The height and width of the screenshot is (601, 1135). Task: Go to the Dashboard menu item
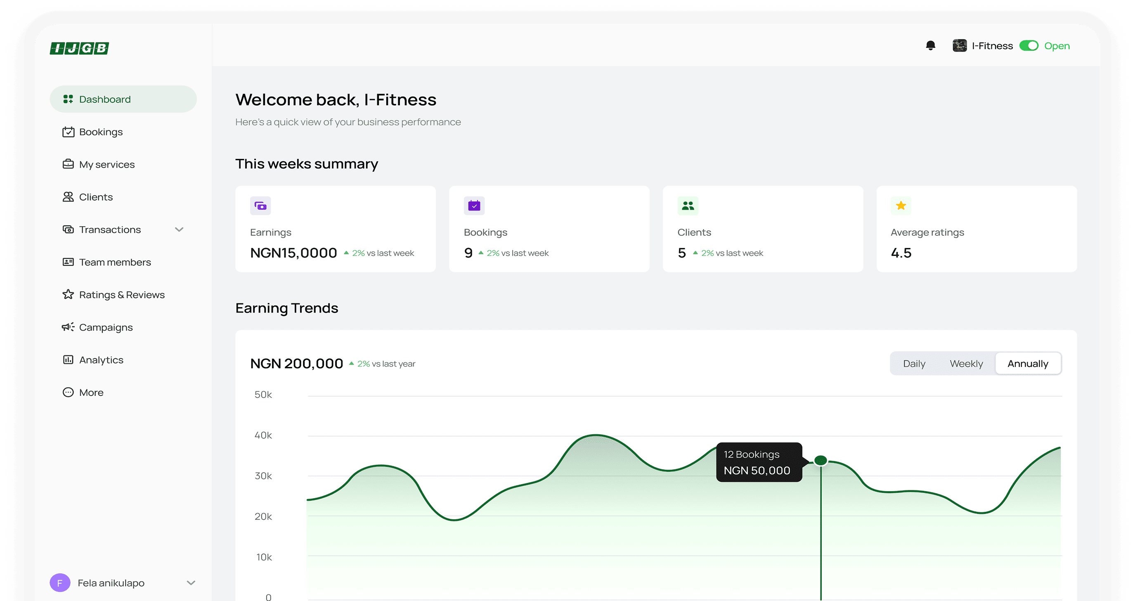pyautogui.click(x=123, y=99)
